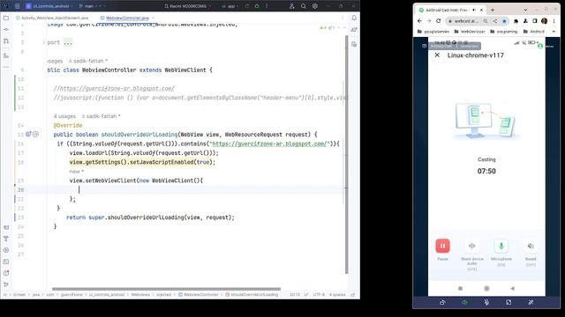
Task: Click the rotate screen icon in AirDroid bottom bar
Action: pyautogui.click(x=442, y=302)
